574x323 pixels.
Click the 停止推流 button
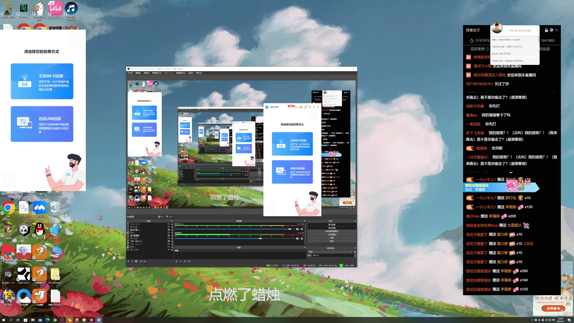(x=332, y=225)
